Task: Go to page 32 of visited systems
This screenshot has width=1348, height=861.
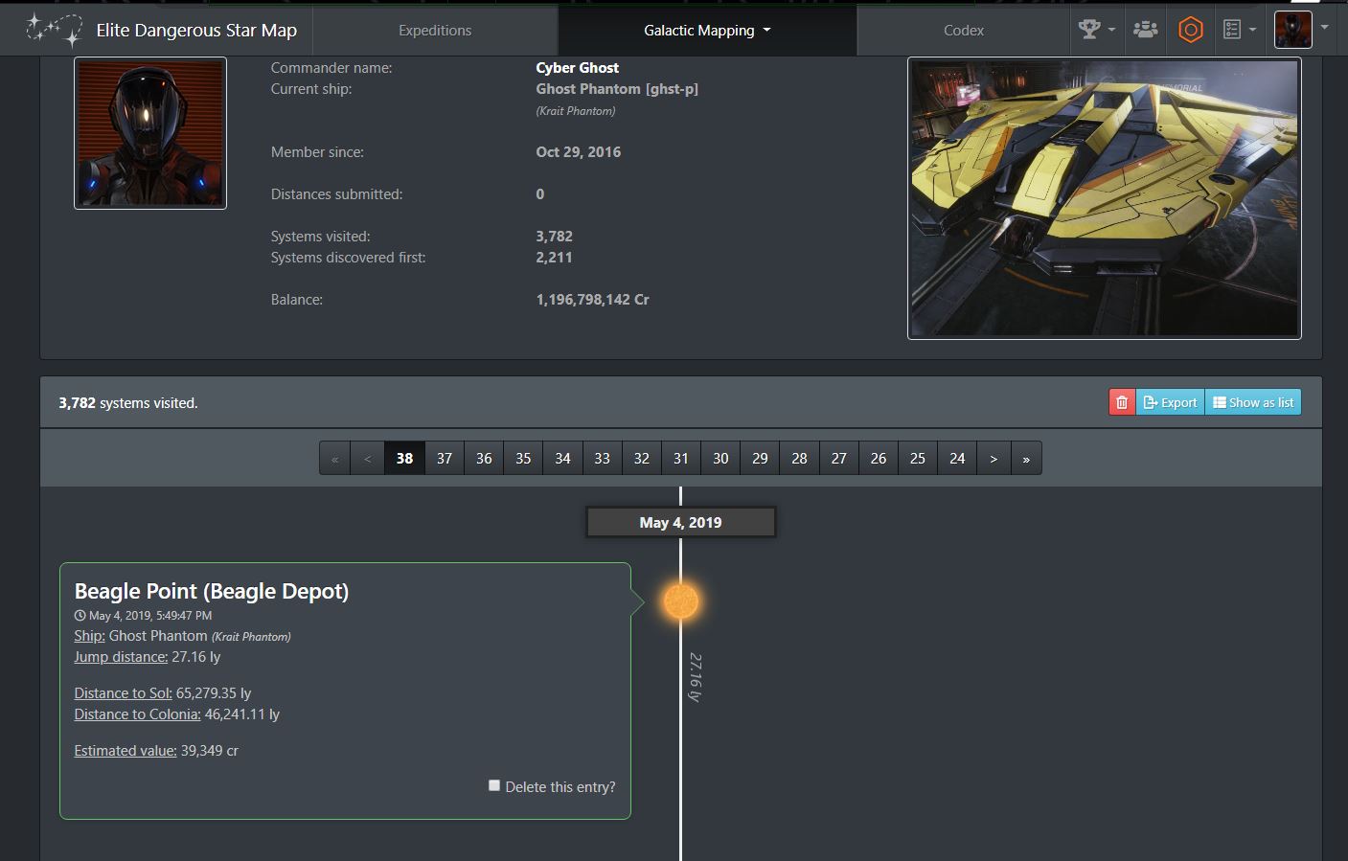Action: click(x=642, y=458)
